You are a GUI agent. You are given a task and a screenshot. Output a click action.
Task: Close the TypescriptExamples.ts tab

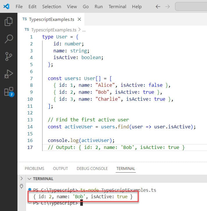pos(79,19)
